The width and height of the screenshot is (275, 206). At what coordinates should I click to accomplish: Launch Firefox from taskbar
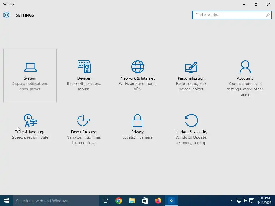158,201
